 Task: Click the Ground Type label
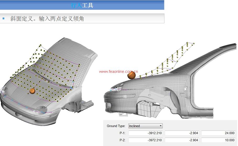116,126
